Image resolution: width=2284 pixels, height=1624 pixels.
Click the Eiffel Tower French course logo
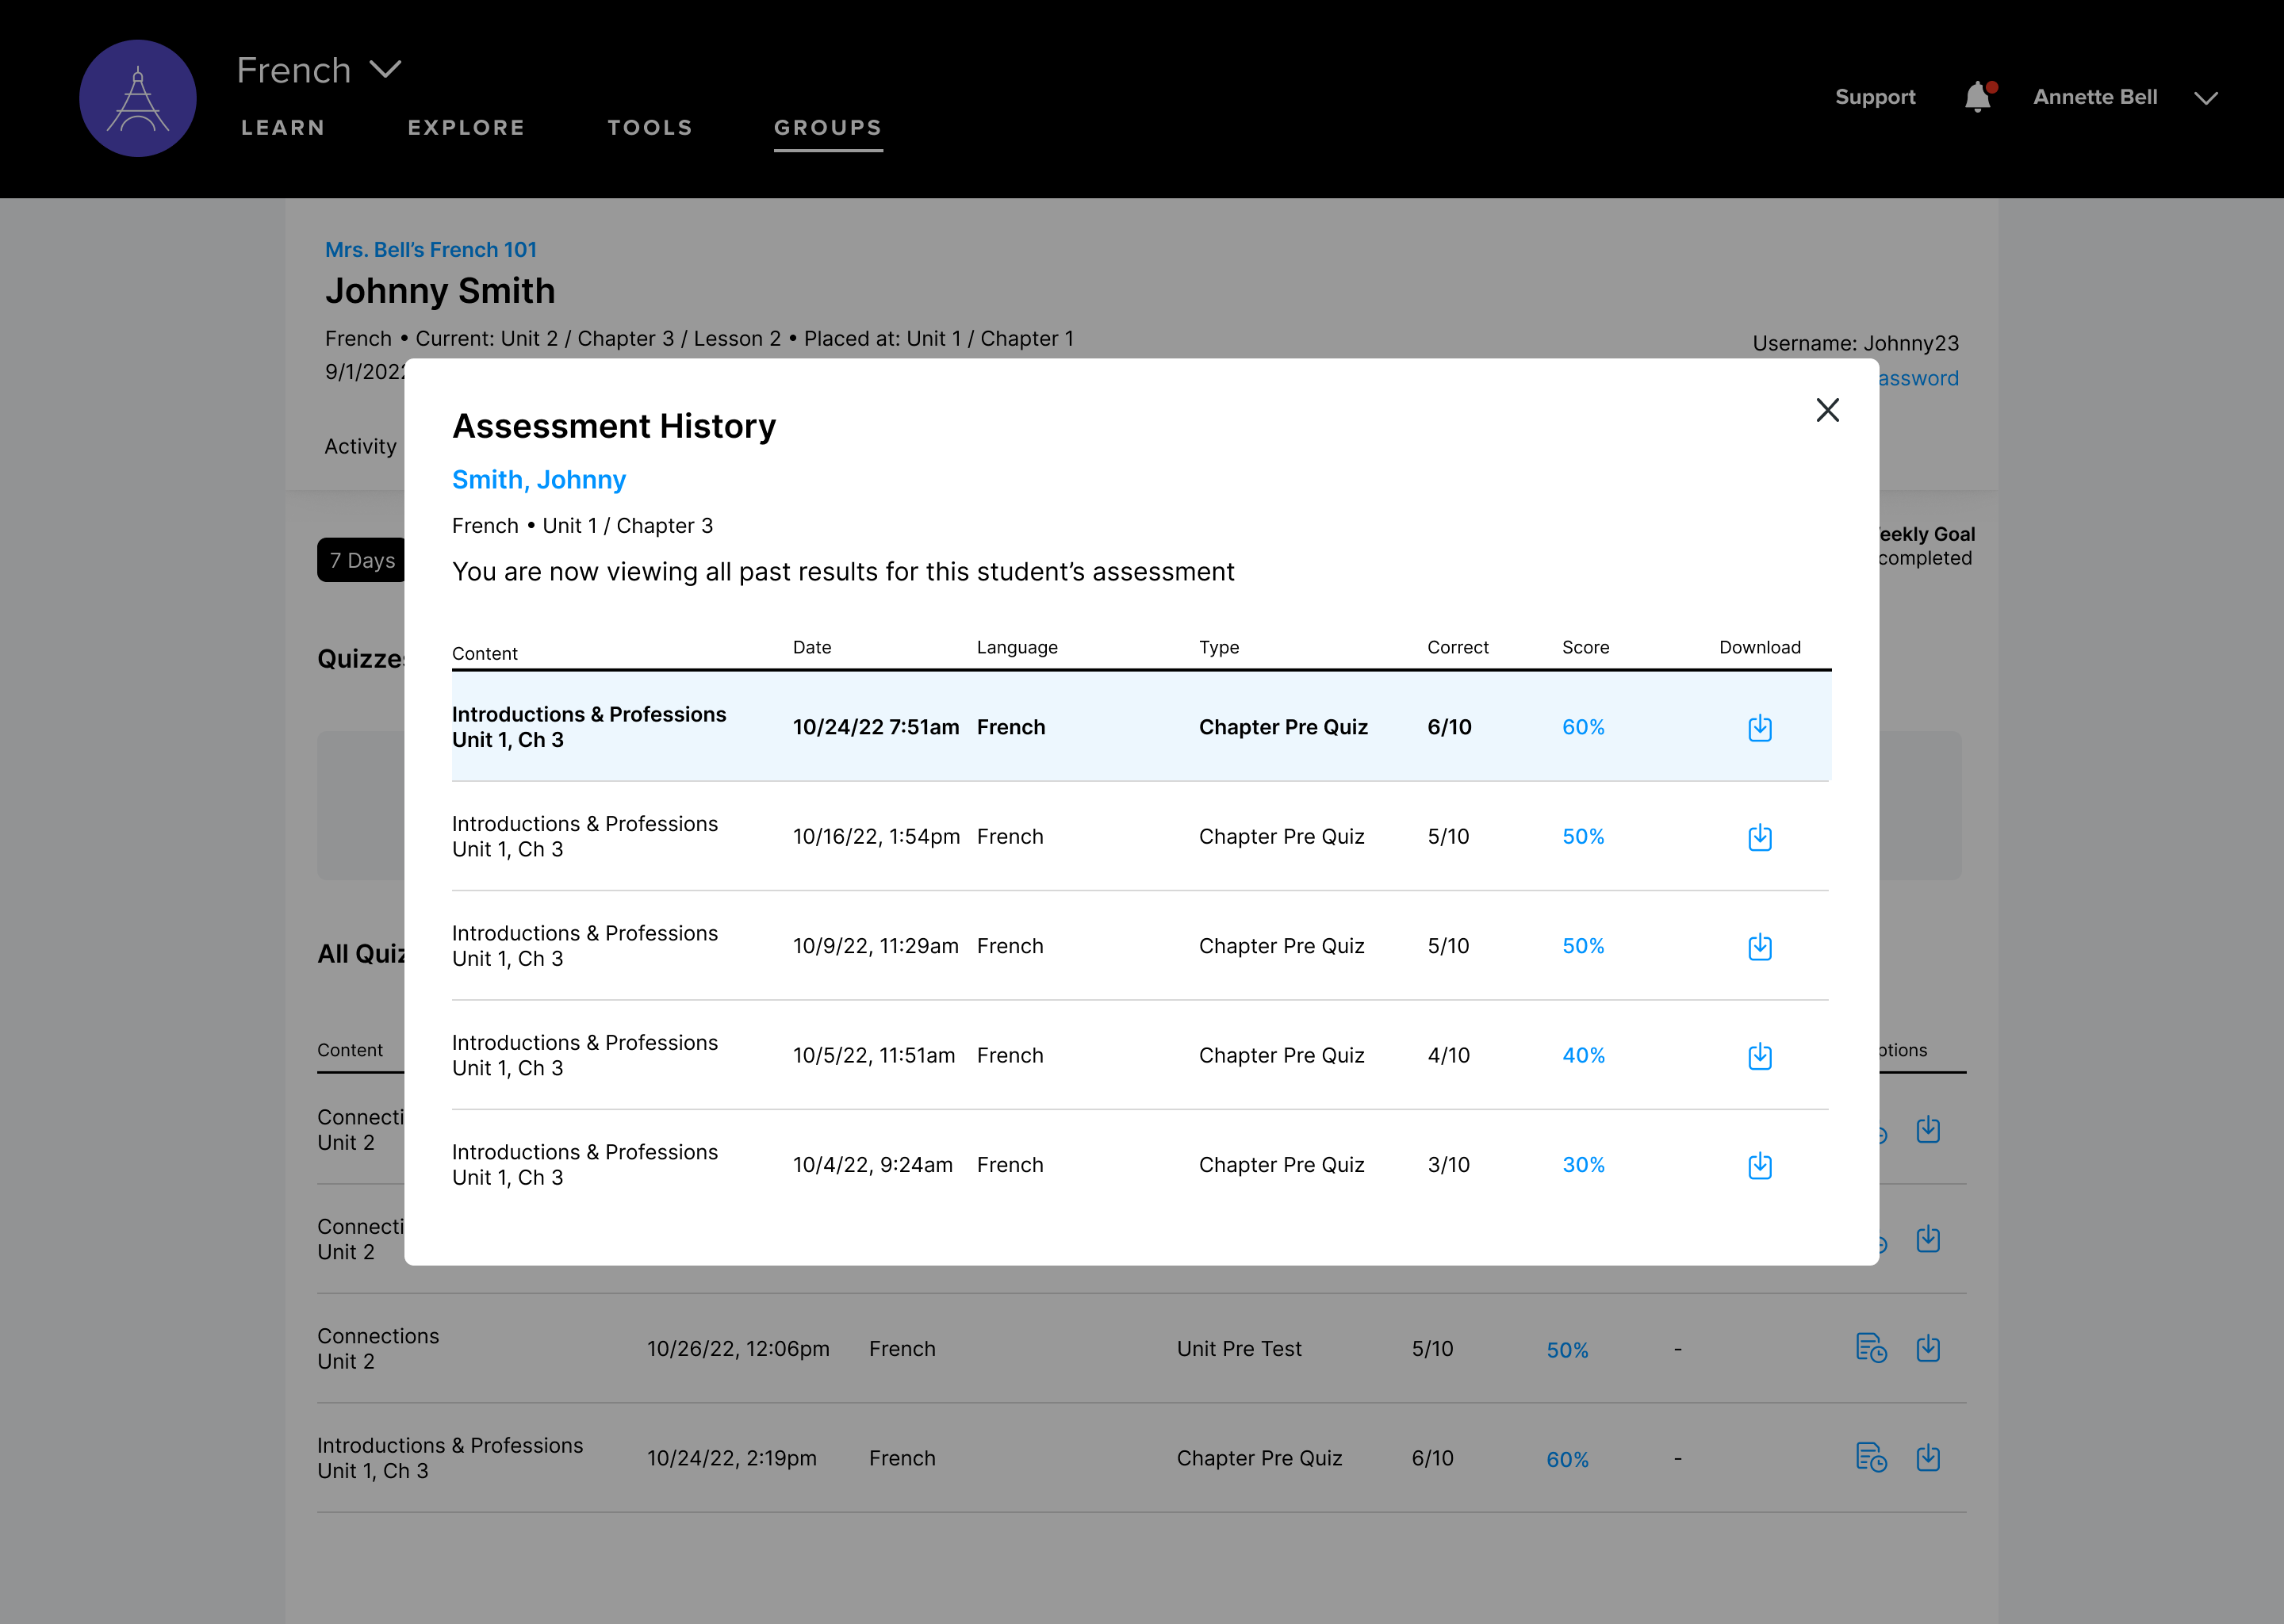coord(138,97)
